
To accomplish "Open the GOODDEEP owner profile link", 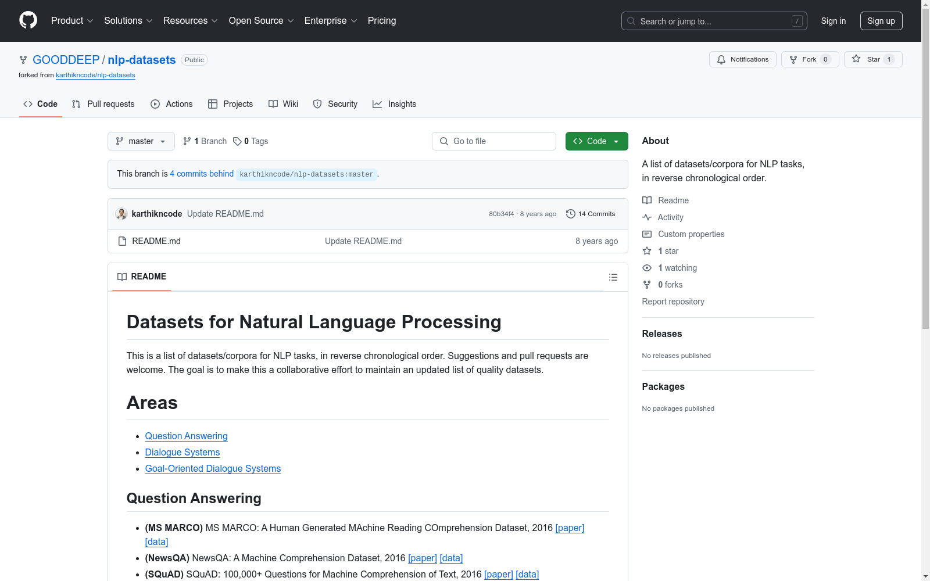I will [66, 60].
